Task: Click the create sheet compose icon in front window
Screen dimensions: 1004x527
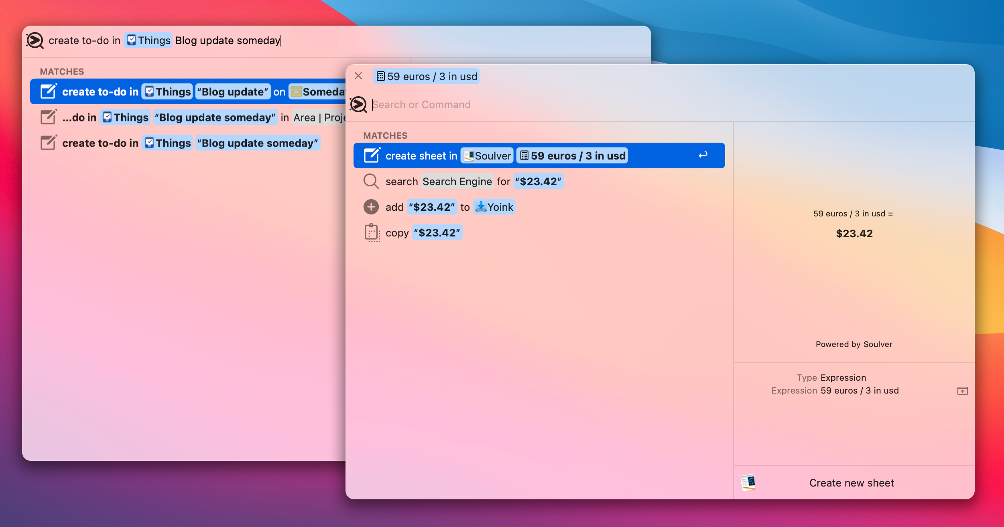Action: pyautogui.click(x=372, y=155)
